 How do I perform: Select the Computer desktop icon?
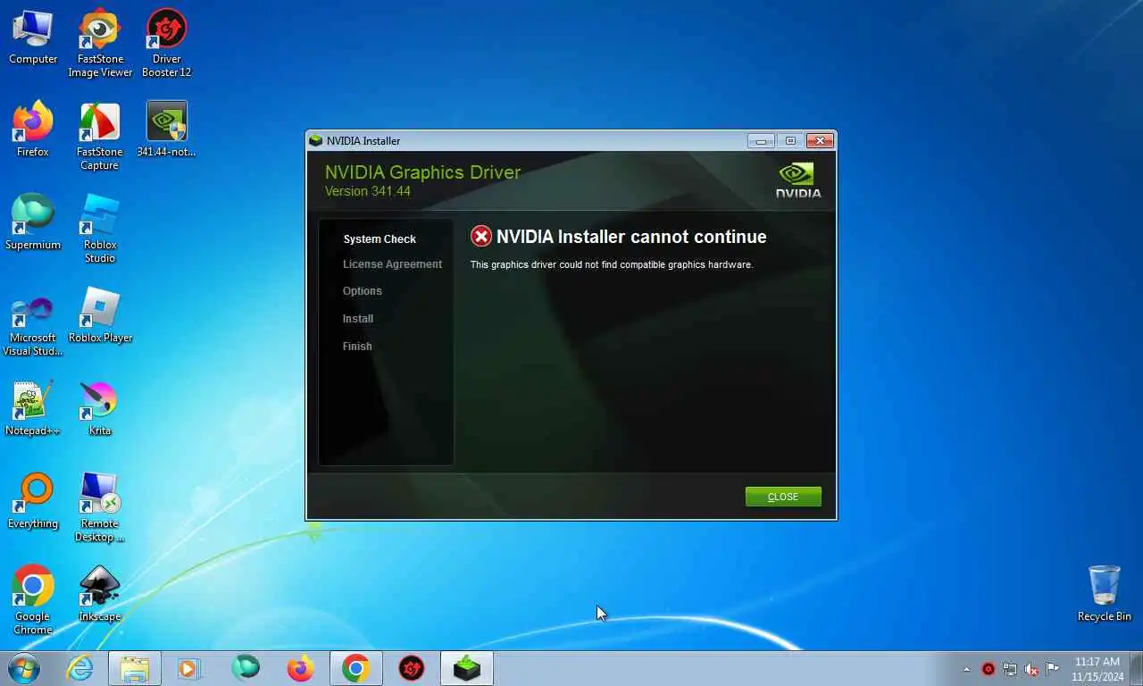pyautogui.click(x=33, y=38)
